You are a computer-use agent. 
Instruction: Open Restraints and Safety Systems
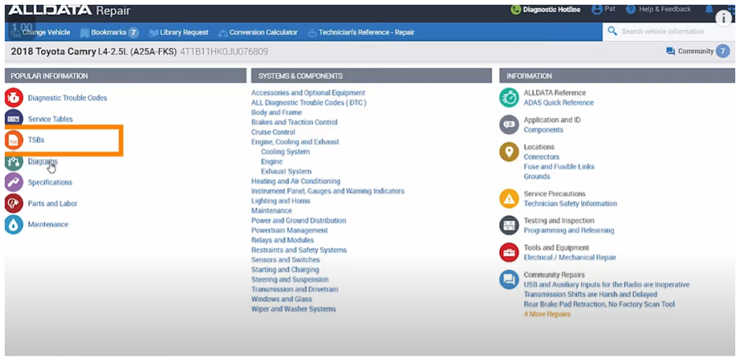tap(298, 250)
